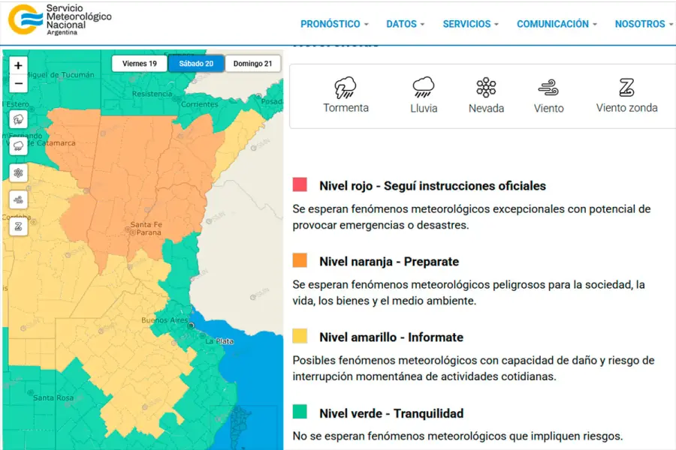676x450 pixels.
Task: Expand the COMUNICACIÓN dropdown menu
Action: [557, 24]
